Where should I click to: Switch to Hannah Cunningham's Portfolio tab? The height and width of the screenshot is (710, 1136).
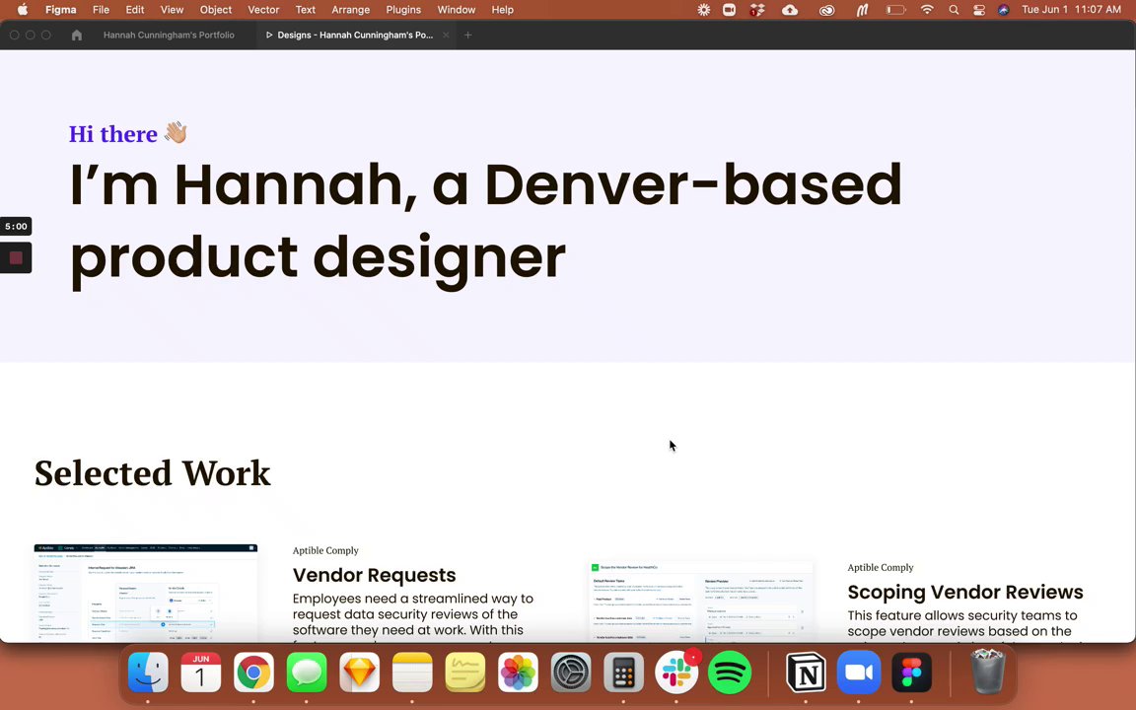coord(169,35)
